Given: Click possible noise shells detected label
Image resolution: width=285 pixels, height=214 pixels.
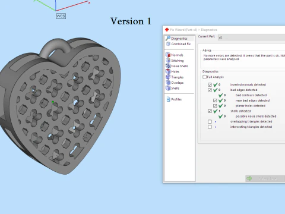Looking at the screenshot, I should coord(256,117).
